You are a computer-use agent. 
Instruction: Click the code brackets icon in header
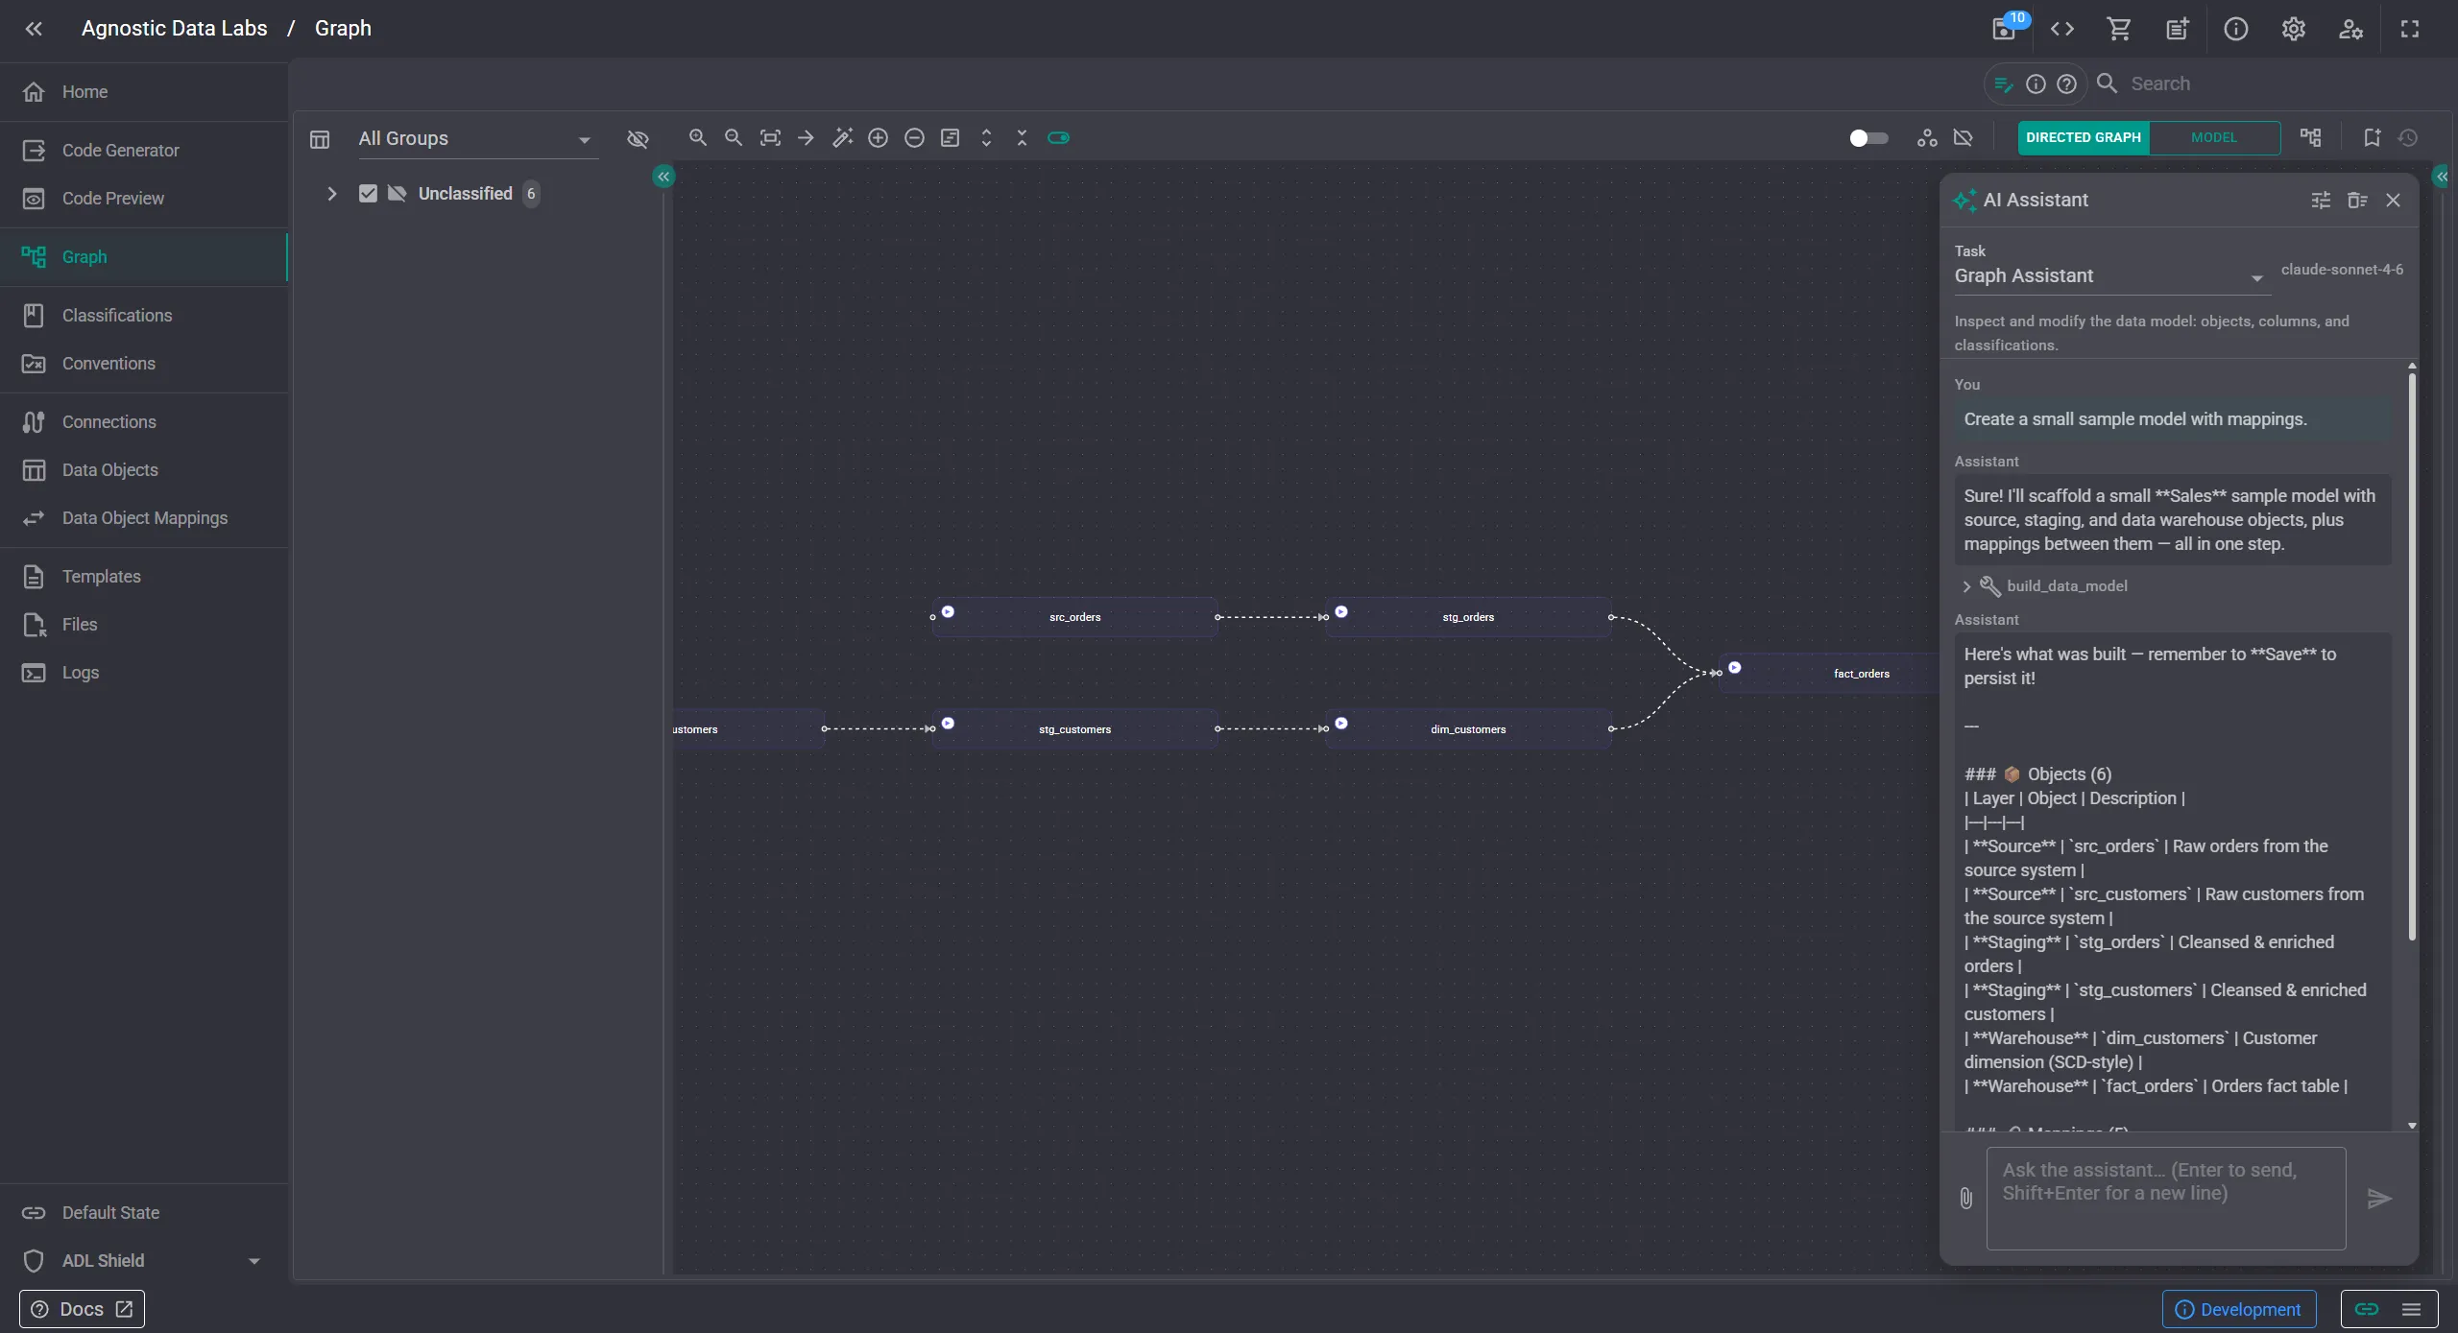[2062, 29]
